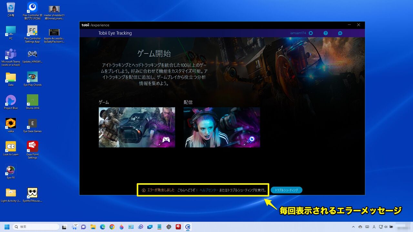Open the purple video chat app on the taskbar
The width and height of the screenshot is (413, 232).
coord(84,227)
